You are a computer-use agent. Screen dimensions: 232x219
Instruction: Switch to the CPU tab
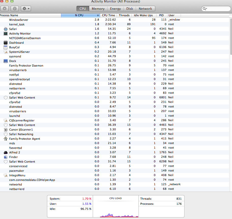tap(83, 9)
